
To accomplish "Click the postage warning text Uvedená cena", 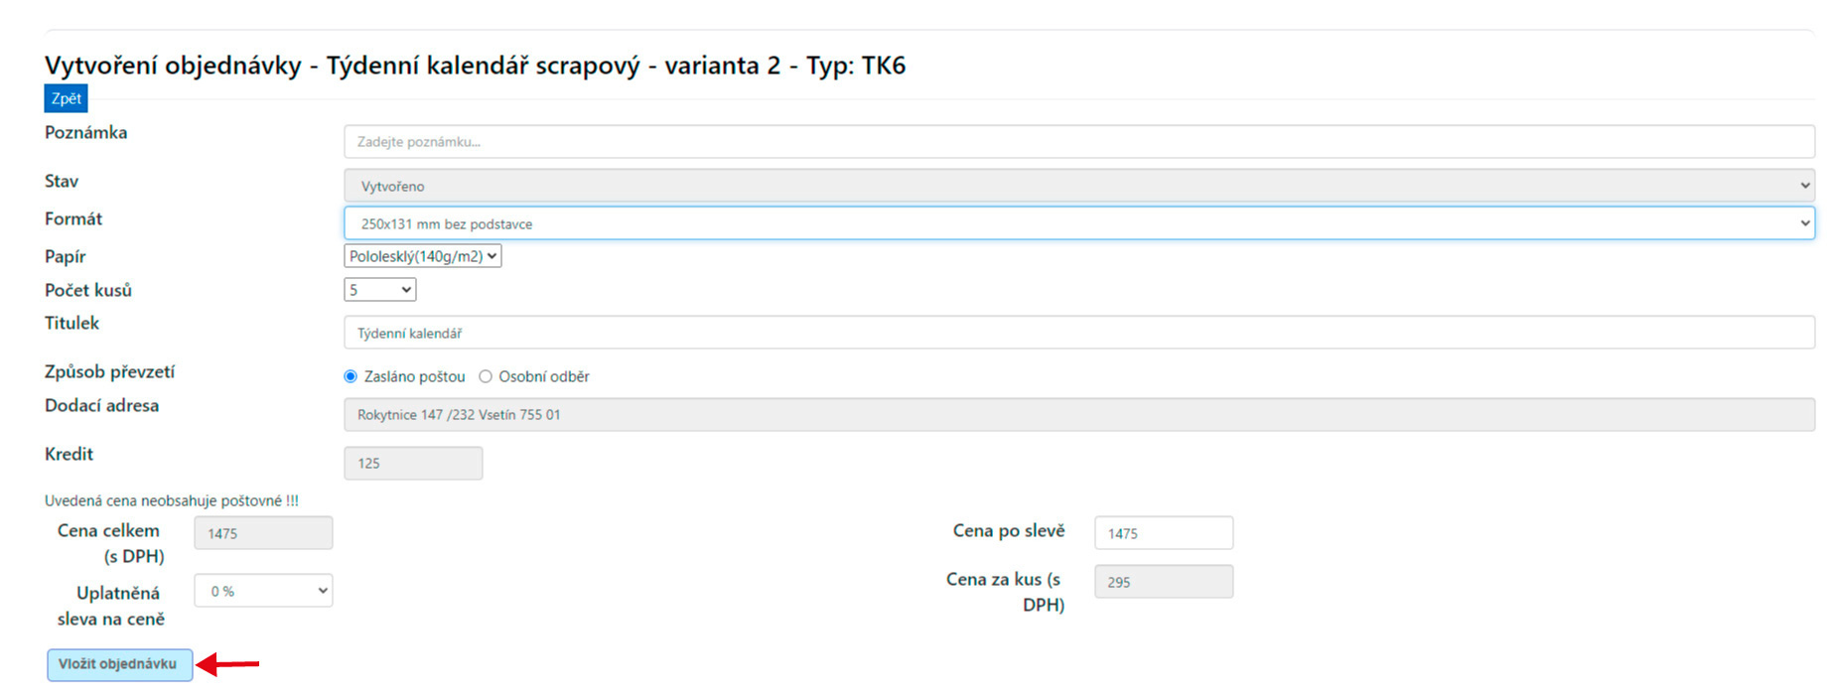I will [x=171, y=500].
